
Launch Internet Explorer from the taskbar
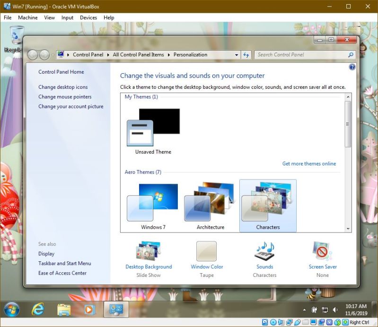[x=38, y=310]
